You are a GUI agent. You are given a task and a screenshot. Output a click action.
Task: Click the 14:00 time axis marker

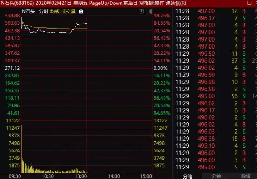114,176
